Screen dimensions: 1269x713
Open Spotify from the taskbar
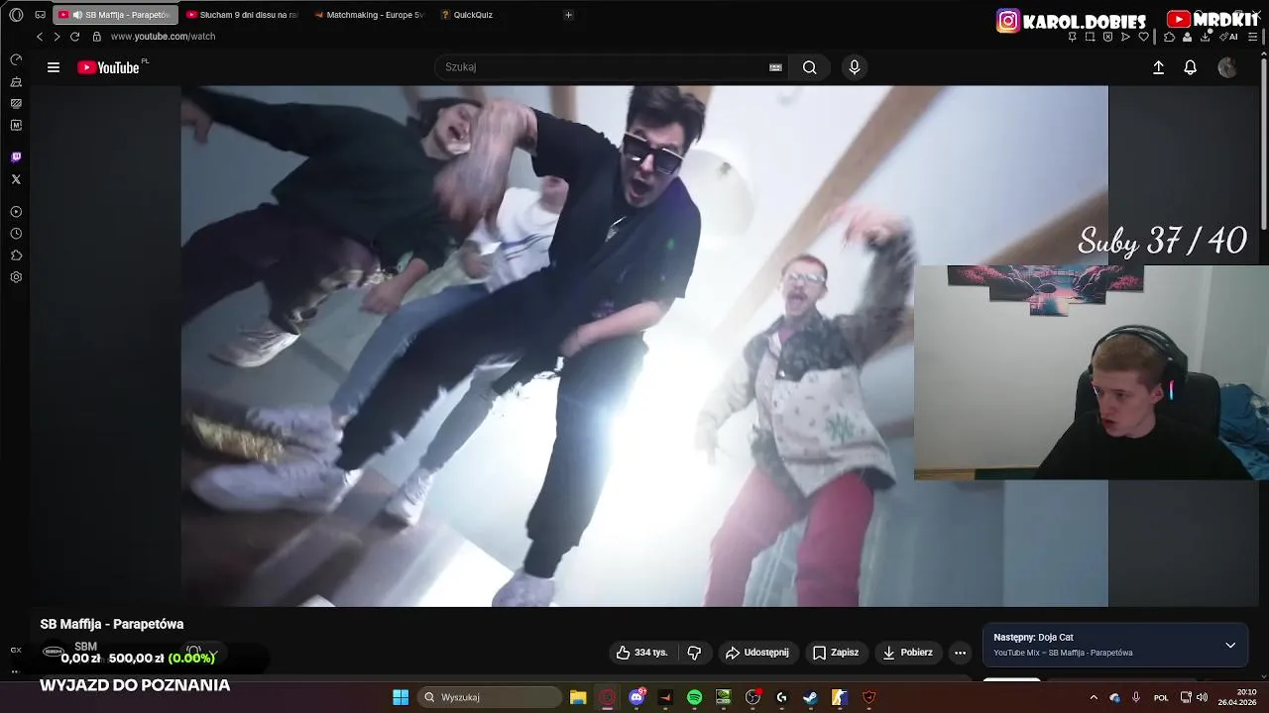click(x=694, y=697)
